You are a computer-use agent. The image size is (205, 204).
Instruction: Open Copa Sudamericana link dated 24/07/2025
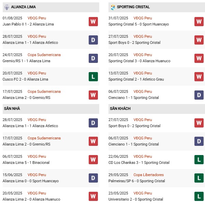click(44, 55)
